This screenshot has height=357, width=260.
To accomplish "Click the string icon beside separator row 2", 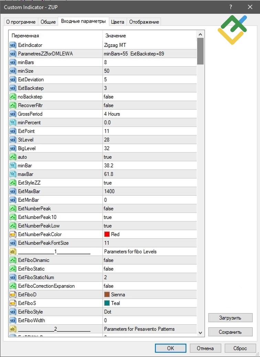I will pyautogui.click(x=13, y=329).
